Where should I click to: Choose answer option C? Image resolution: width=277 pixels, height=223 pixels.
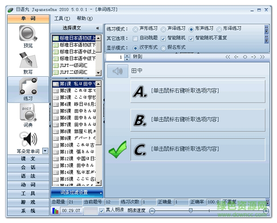click(198, 150)
